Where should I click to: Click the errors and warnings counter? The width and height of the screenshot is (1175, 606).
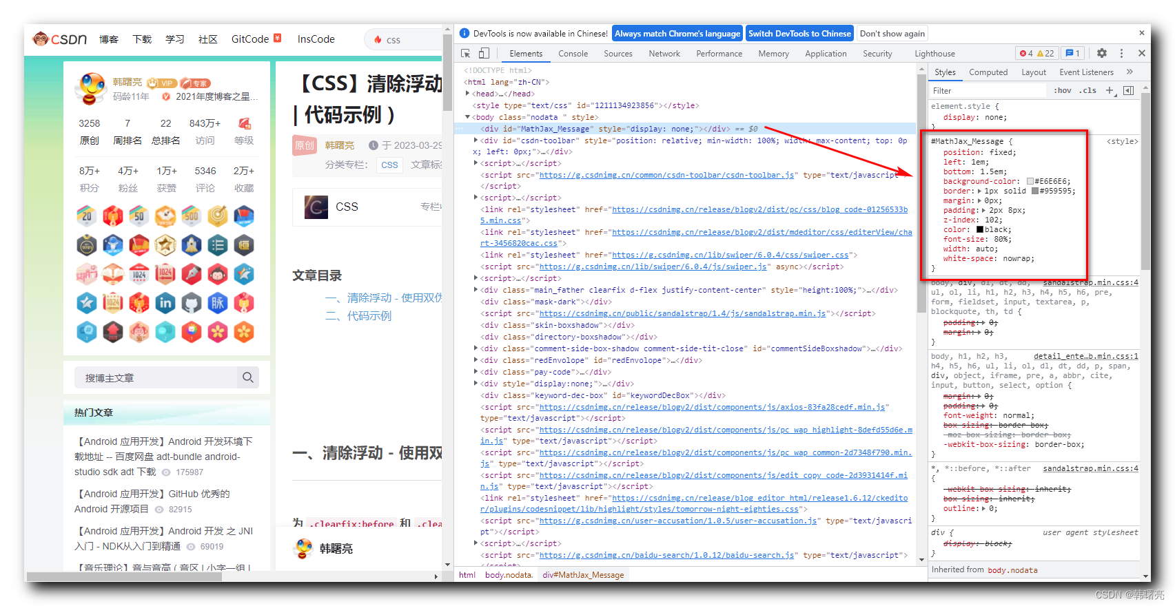tap(1037, 53)
